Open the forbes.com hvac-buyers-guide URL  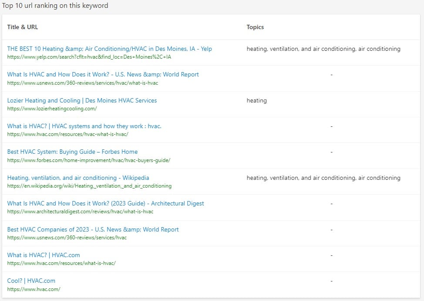[x=89, y=160]
